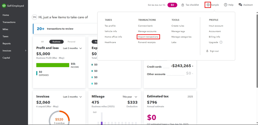Open Invoices Last 3 months dropdown

click(x=73, y=97)
